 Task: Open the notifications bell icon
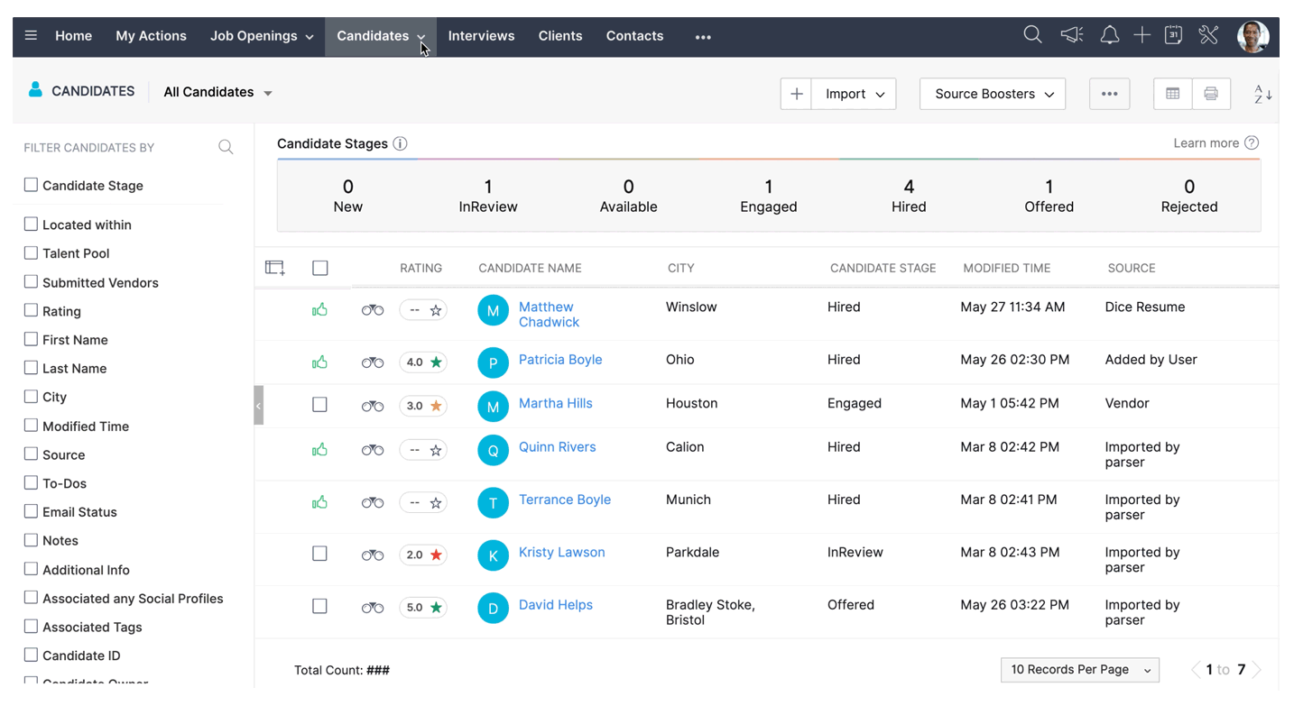1109,35
